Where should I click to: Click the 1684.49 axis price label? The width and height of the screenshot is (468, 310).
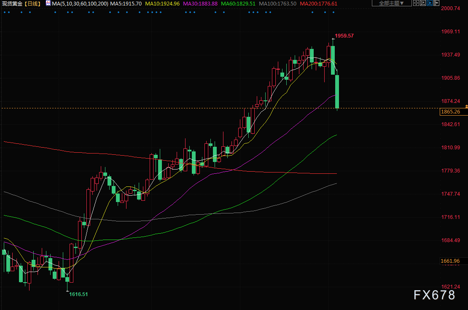coord(450,240)
